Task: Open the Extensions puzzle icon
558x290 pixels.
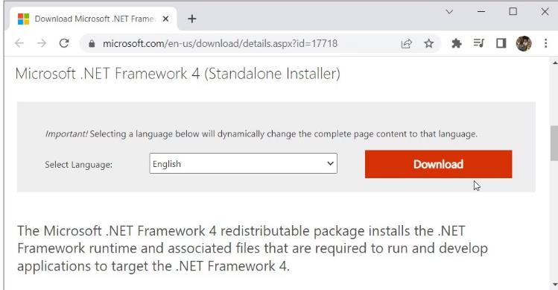Action: (x=456, y=43)
